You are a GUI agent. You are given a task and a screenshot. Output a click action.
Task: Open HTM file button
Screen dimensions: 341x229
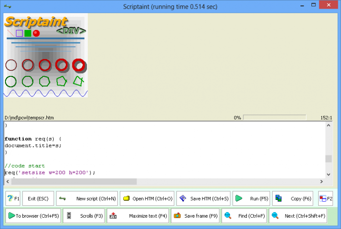(x=147, y=199)
